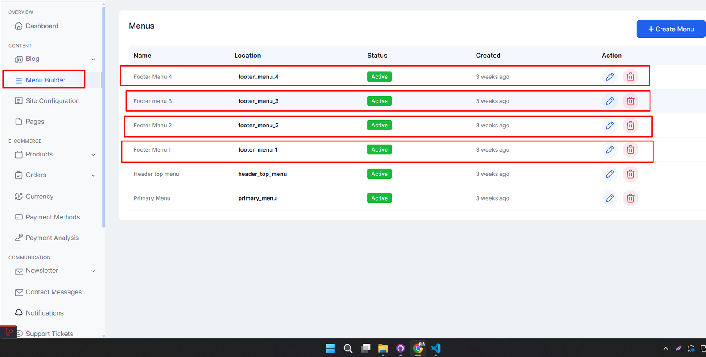Click the Products box icon
Viewport: 706px width, 357px height.
[x=19, y=154]
